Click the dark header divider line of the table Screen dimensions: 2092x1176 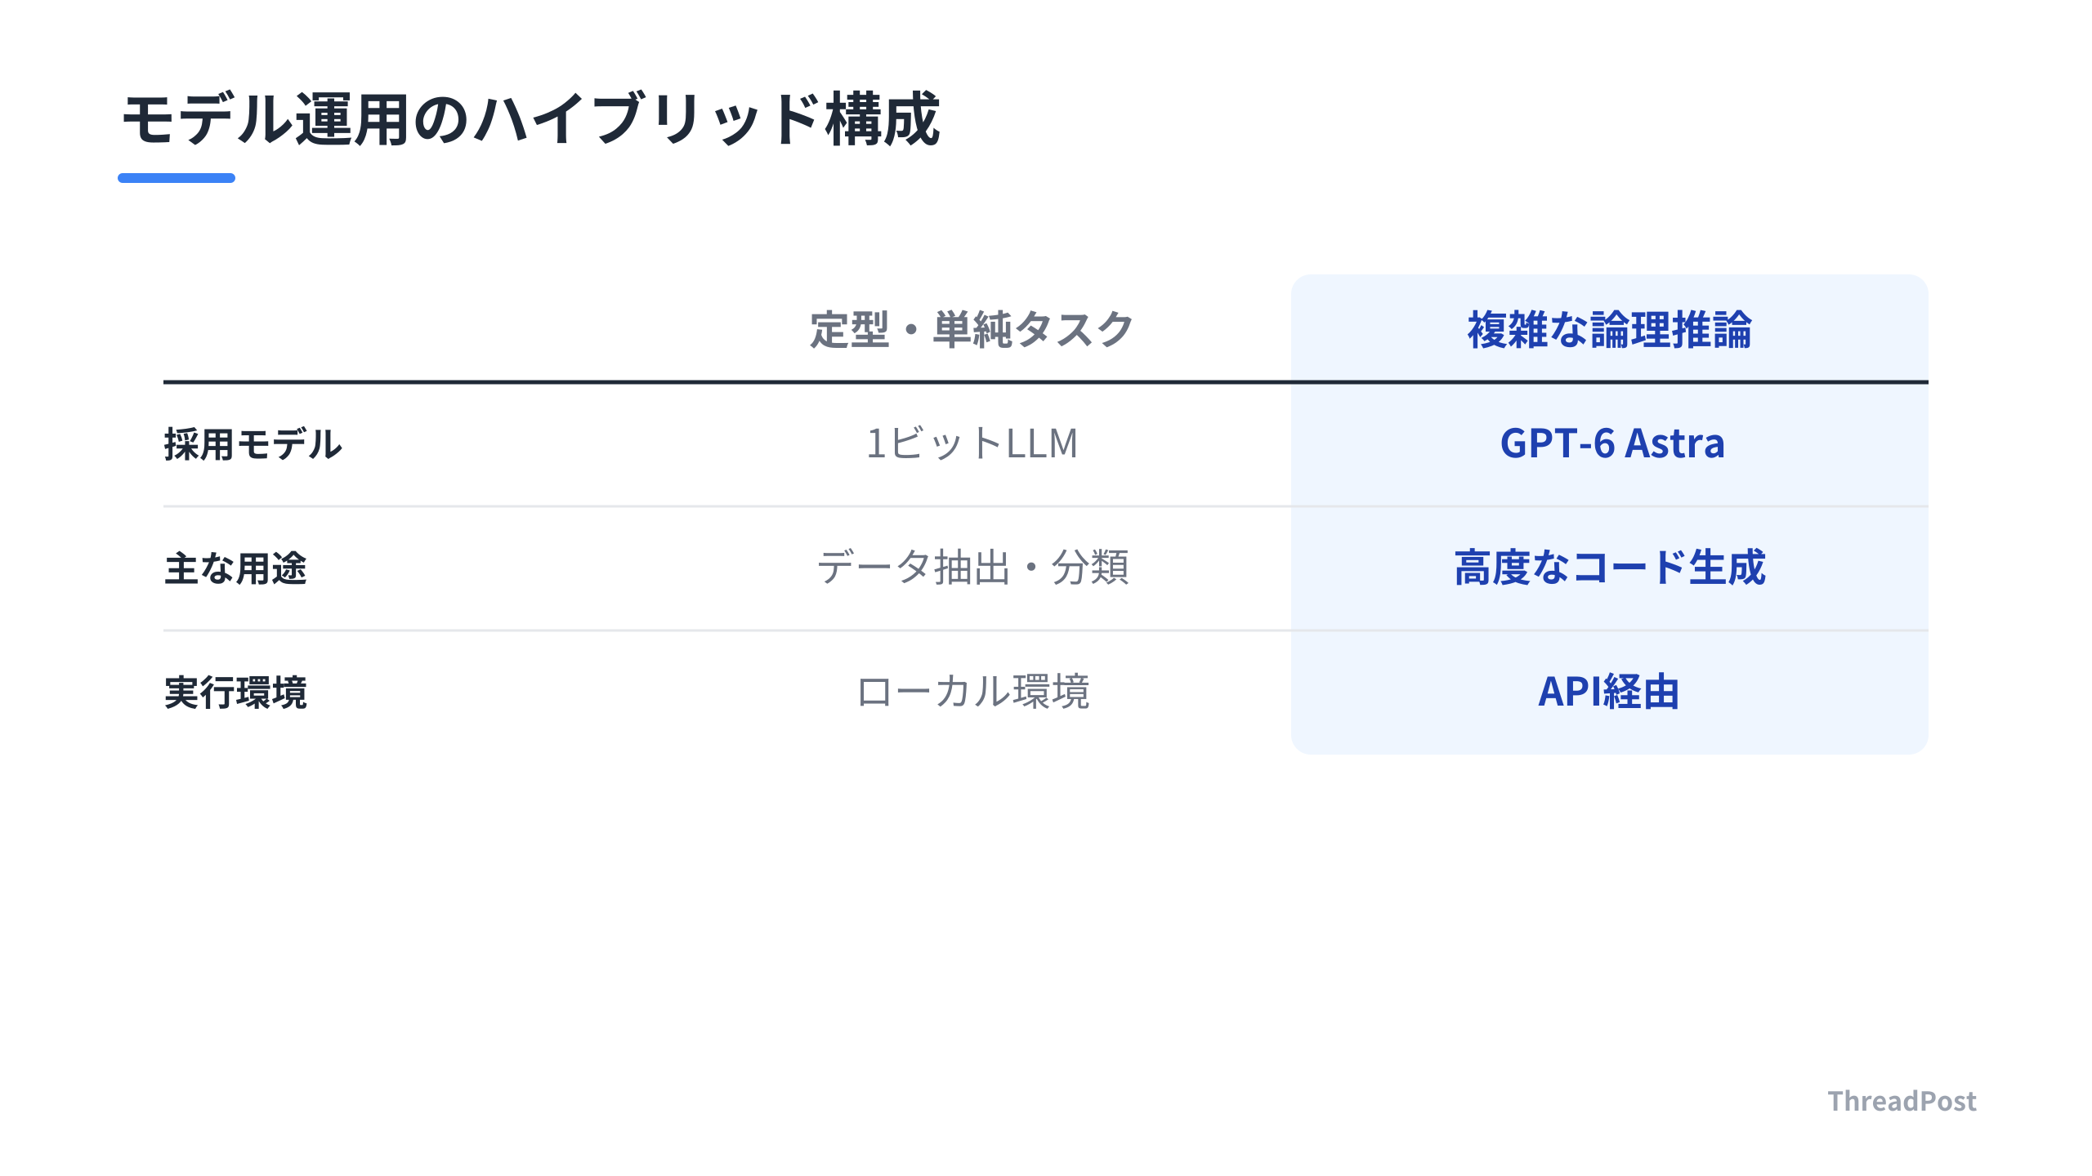point(1046,381)
